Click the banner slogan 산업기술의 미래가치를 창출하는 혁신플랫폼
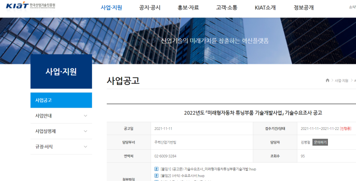Screen dimensions: 356x181 pos(215,41)
